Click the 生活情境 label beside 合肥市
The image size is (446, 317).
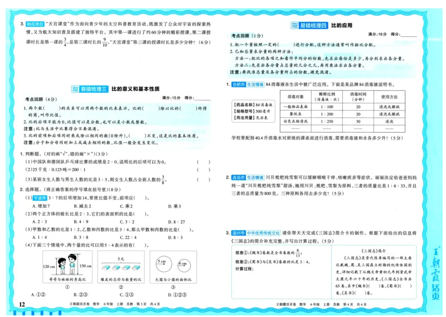point(255,85)
